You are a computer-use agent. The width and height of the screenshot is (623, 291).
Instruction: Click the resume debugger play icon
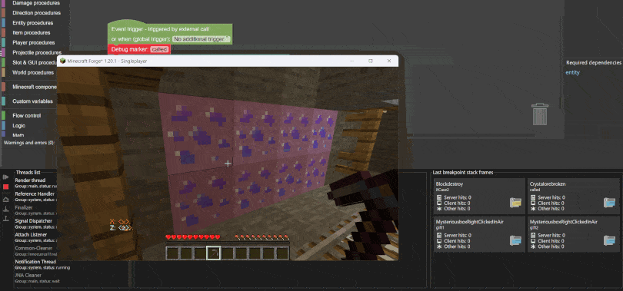tap(6, 177)
